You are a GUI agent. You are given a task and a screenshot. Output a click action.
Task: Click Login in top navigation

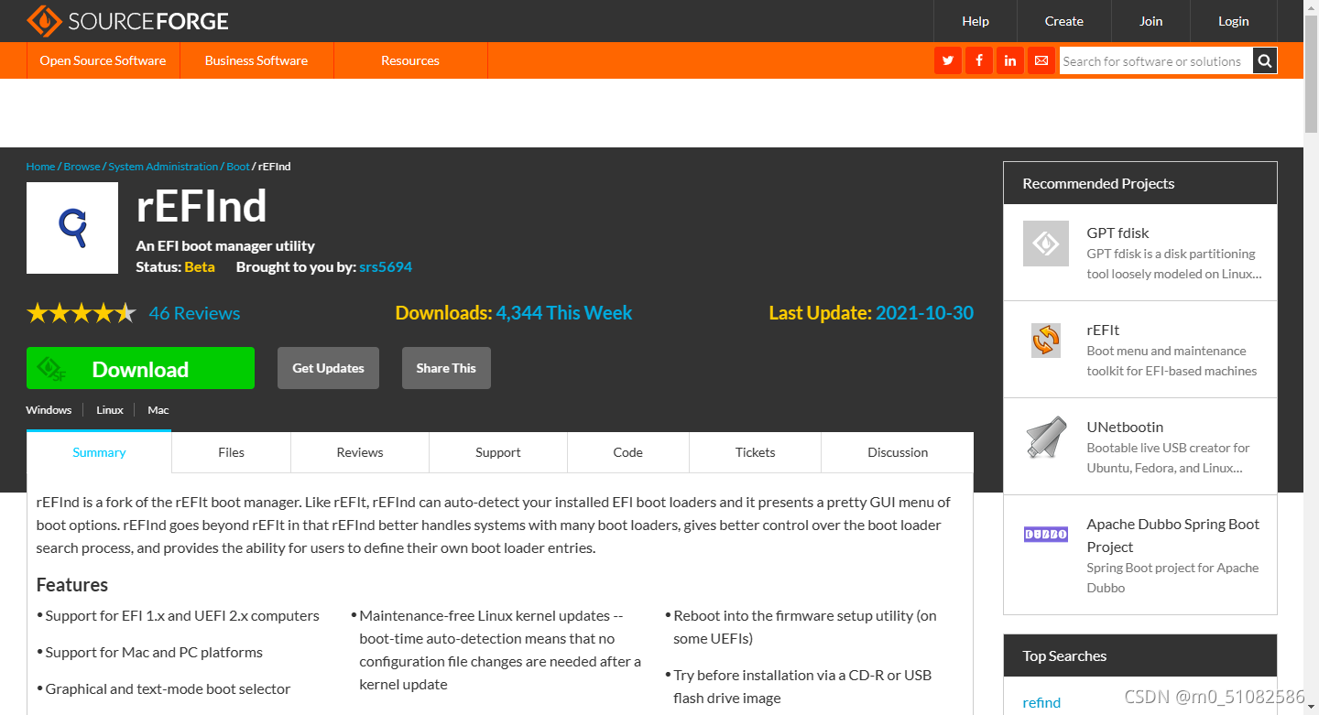click(x=1234, y=21)
